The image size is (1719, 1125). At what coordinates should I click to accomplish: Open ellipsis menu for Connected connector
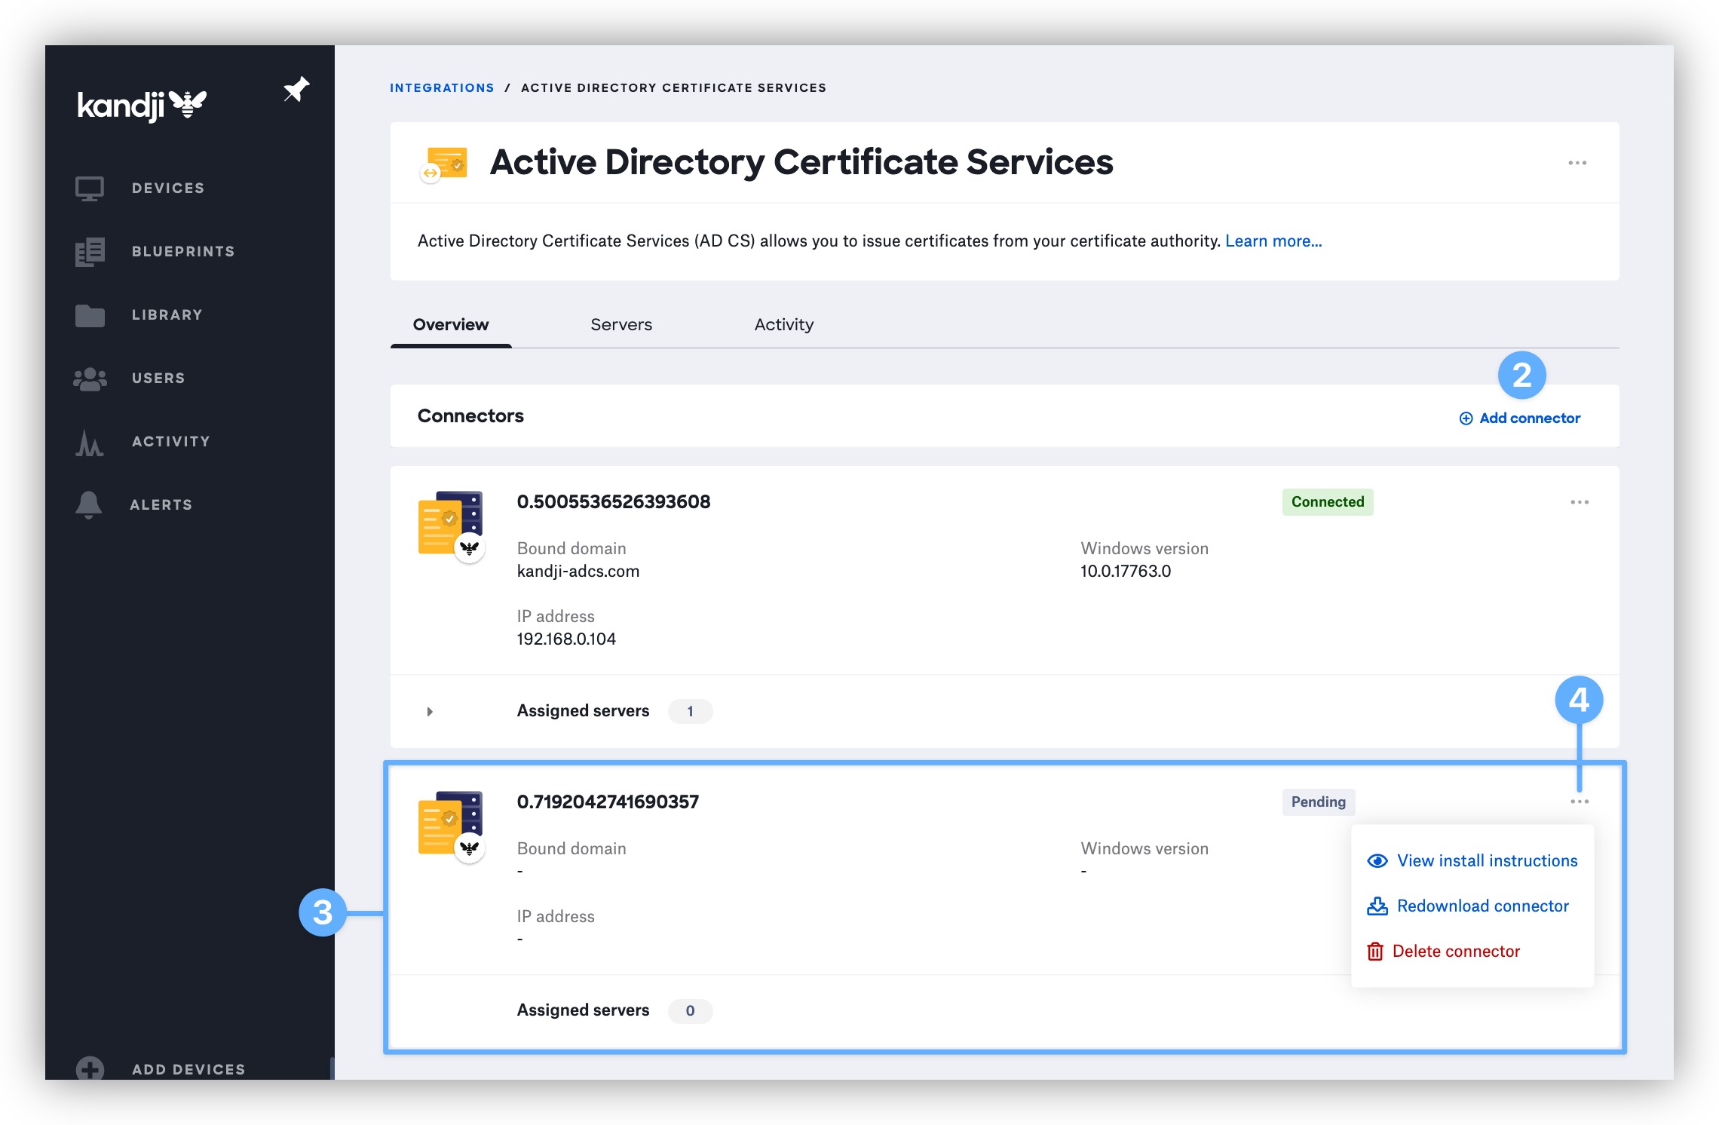click(x=1579, y=502)
